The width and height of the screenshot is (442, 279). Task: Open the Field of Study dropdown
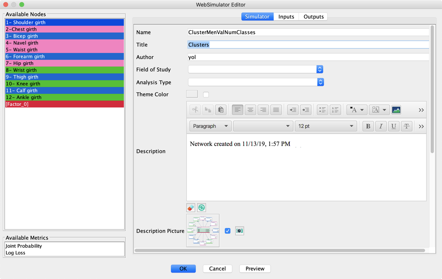pos(256,70)
